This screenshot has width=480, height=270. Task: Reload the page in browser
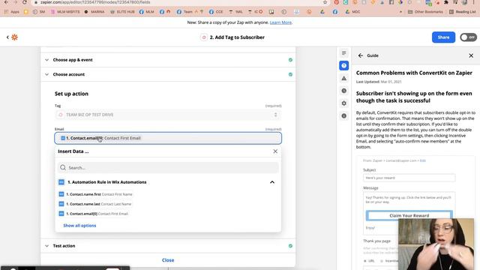[25, 2]
